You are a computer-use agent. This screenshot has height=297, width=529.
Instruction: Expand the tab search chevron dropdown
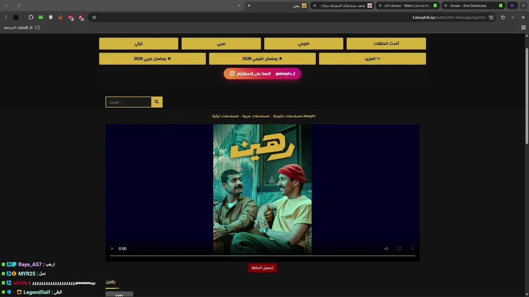tap(523, 5)
